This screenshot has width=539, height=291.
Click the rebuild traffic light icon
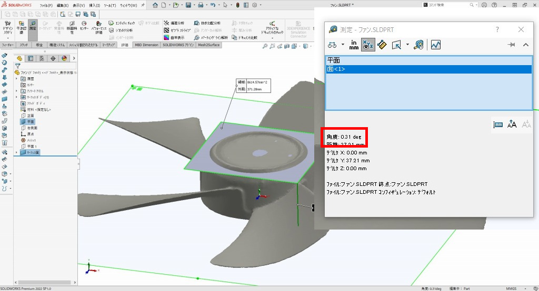[x=237, y=5]
